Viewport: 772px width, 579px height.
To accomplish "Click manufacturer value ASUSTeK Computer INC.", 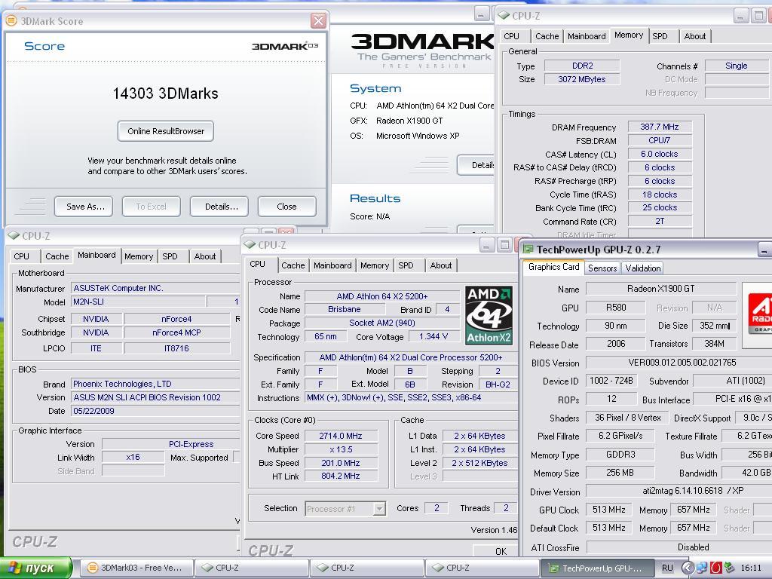I will coord(155,288).
